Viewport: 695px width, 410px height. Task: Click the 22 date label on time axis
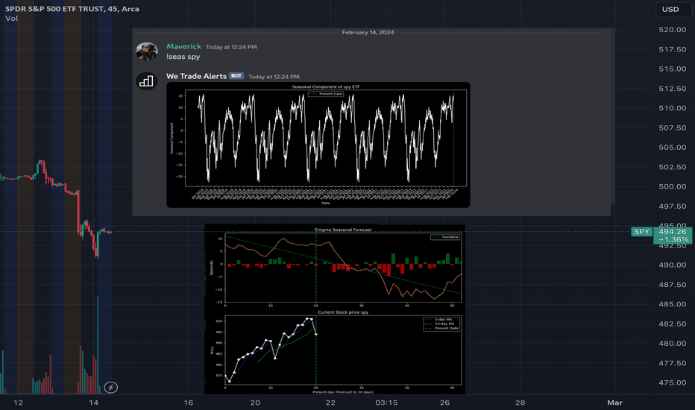pos(330,403)
